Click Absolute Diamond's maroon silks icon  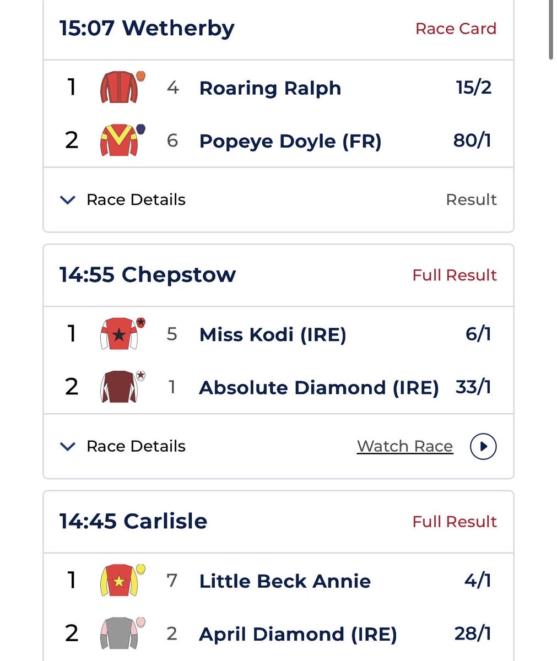point(122,387)
